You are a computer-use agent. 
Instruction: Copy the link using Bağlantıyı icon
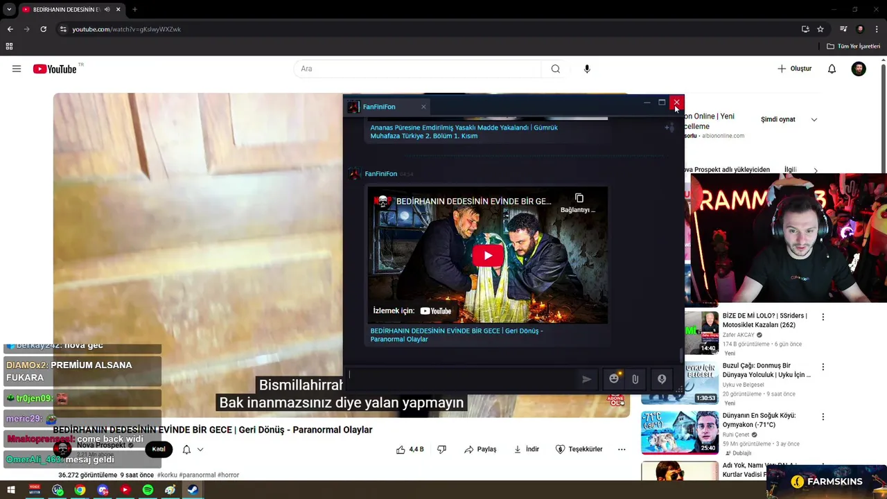579,202
